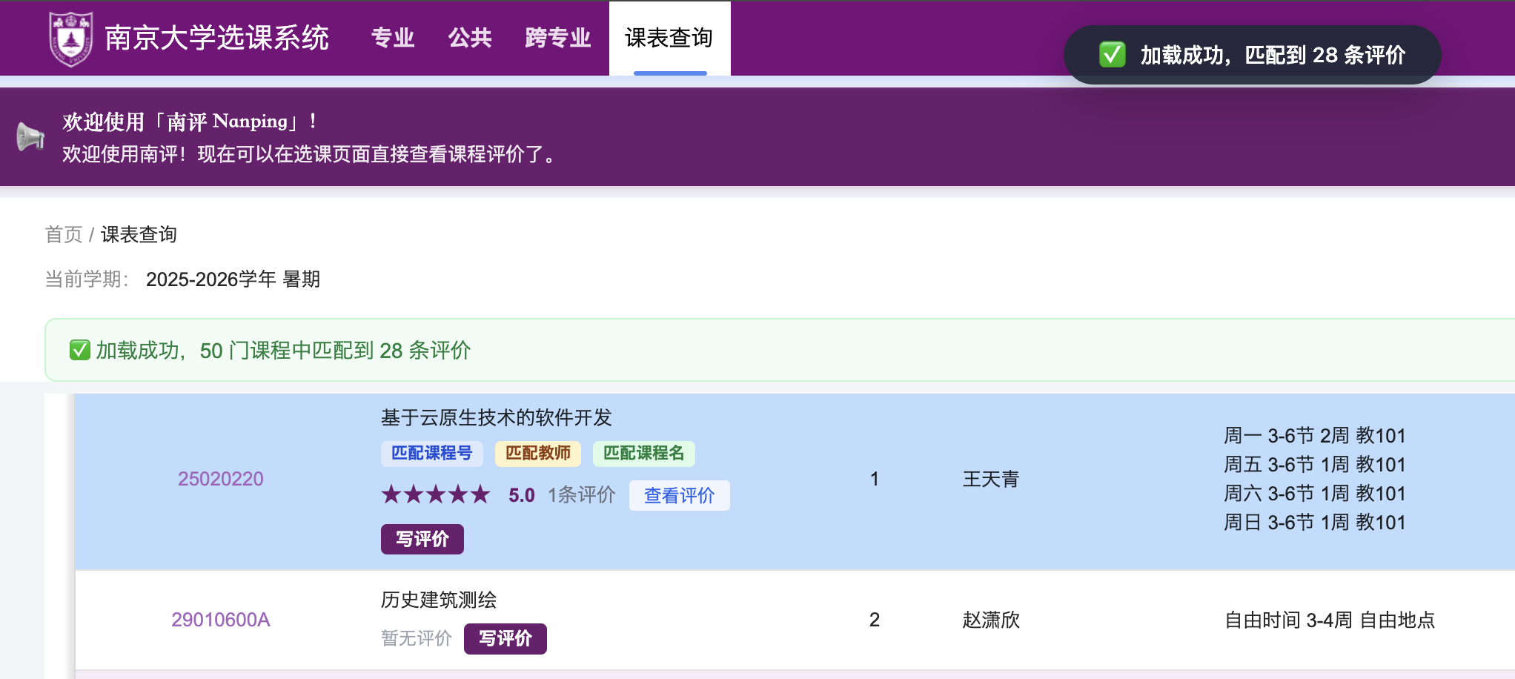Click the 2025-2026学年 暑期 semester value
1515x679 pixels.
click(x=233, y=279)
